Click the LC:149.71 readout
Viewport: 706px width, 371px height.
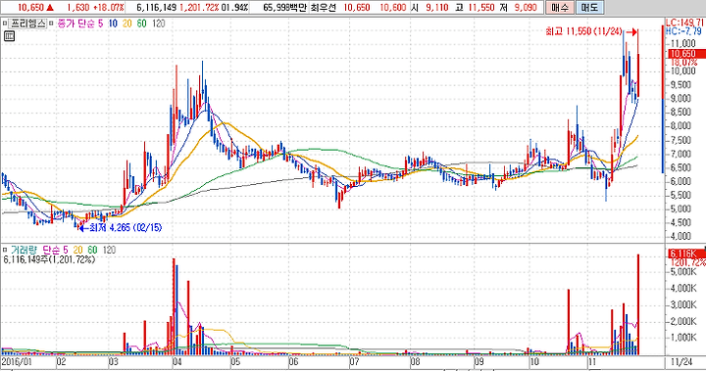click(x=685, y=23)
